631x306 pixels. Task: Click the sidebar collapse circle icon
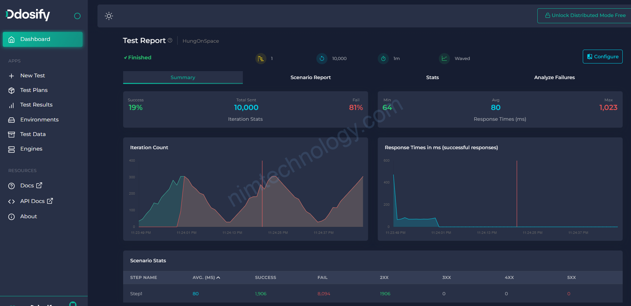77,16
